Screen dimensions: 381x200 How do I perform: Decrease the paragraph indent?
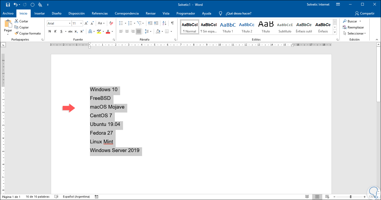click(150, 23)
